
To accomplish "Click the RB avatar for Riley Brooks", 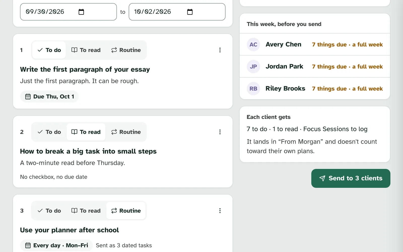I will pyautogui.click(x=253, y=89).
